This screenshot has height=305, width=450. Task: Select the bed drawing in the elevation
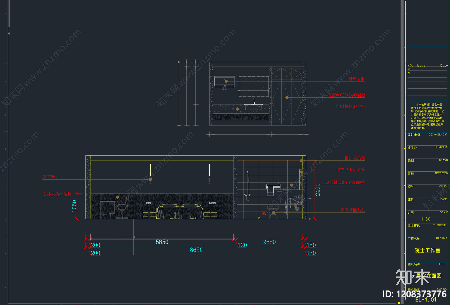(x=180, y=212)
